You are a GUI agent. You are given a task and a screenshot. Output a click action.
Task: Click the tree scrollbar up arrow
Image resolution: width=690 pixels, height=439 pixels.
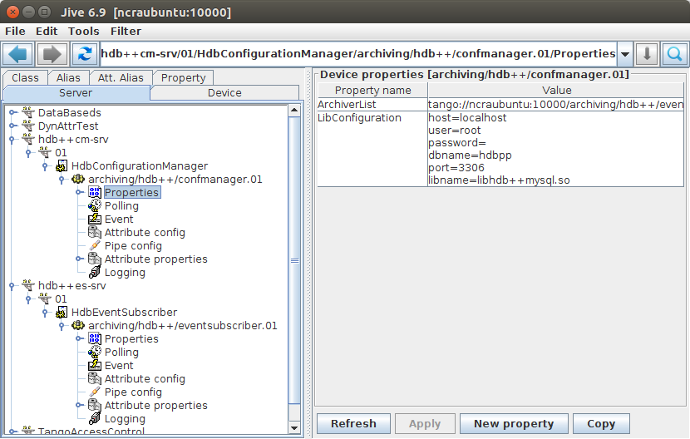(x=294, y=110)
